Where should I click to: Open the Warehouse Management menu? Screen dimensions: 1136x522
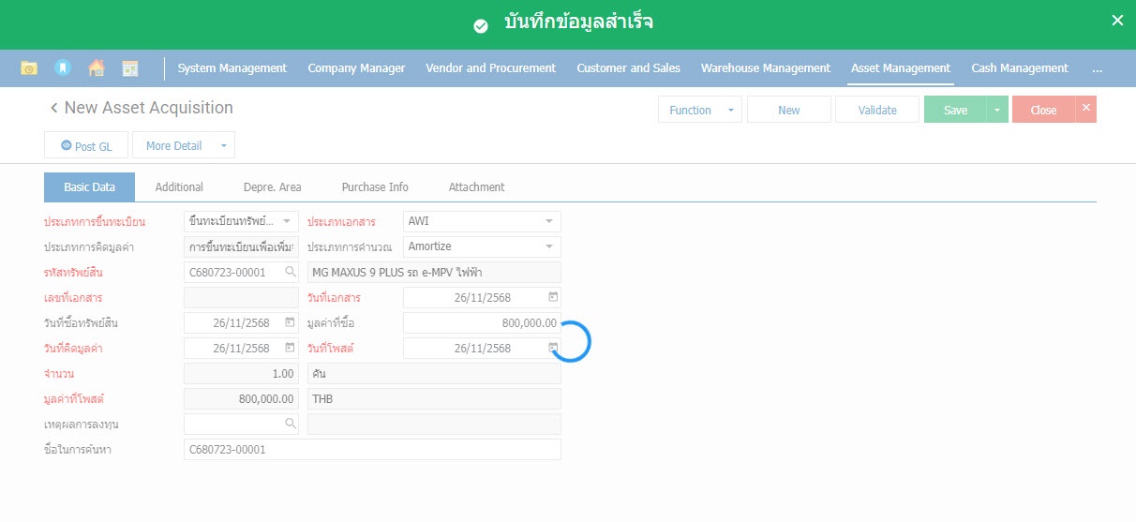coord(765,68)
